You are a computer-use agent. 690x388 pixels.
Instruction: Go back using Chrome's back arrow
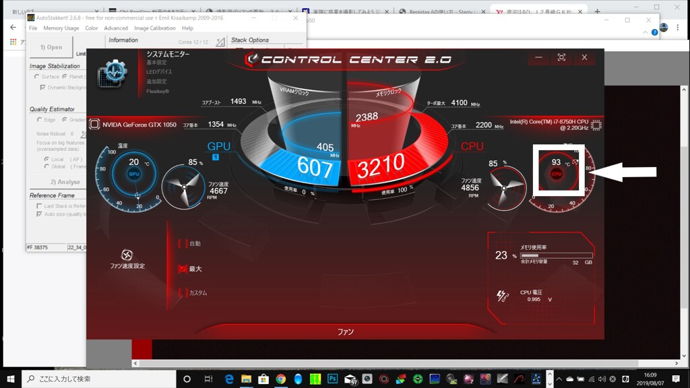[13, 27]
